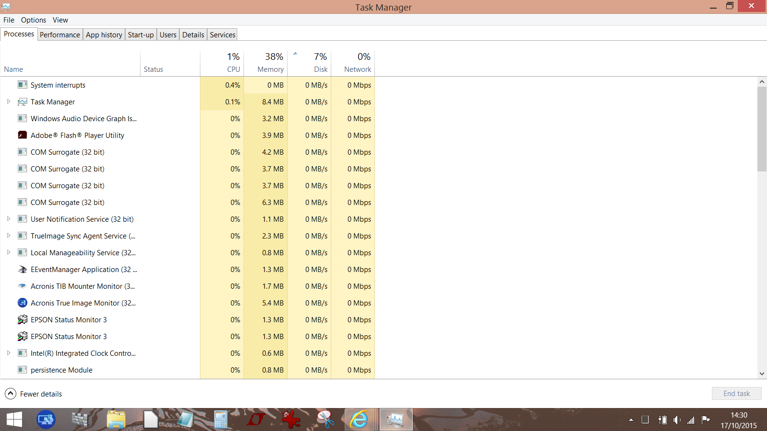Switch to the Details tab
Viewport: 767px width, 431px height.
[193, 34]
